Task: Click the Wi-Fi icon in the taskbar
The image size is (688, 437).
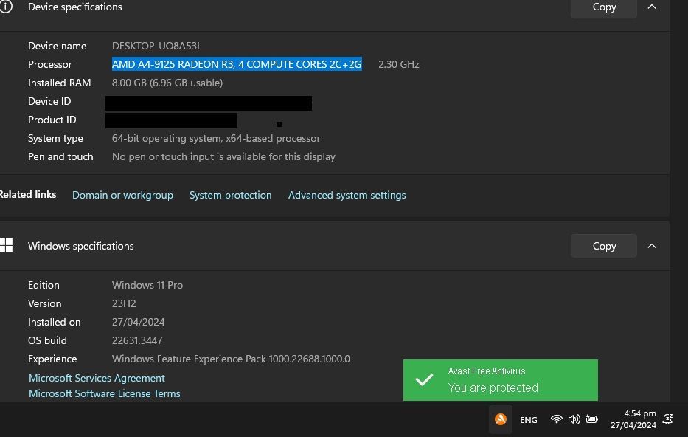Action: (557, 419)
